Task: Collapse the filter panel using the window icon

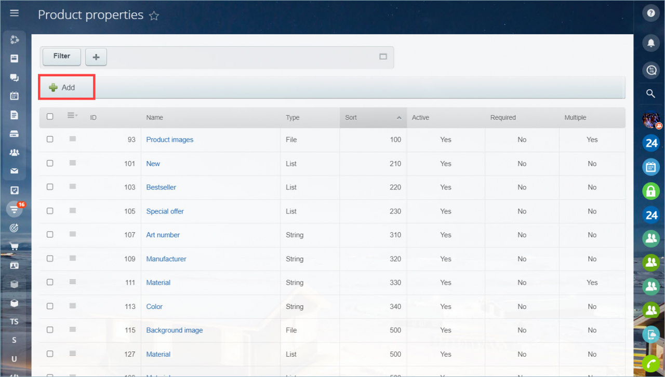Action: click(x=383, y=57)
